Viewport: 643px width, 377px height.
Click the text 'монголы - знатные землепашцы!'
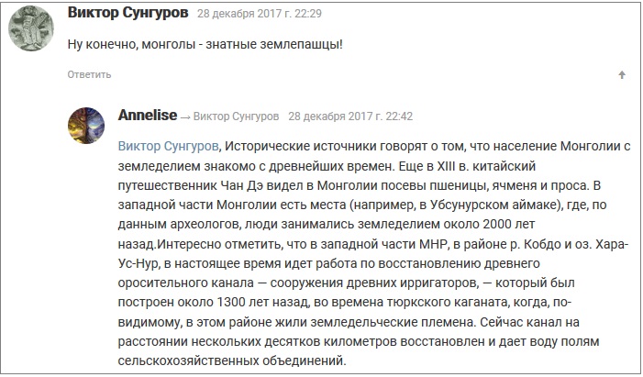tap(242, 44)
